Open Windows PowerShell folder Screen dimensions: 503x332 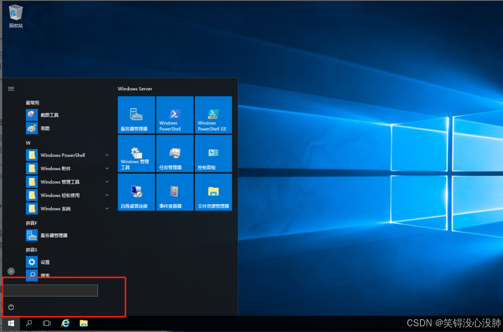[x=68, y=155]
